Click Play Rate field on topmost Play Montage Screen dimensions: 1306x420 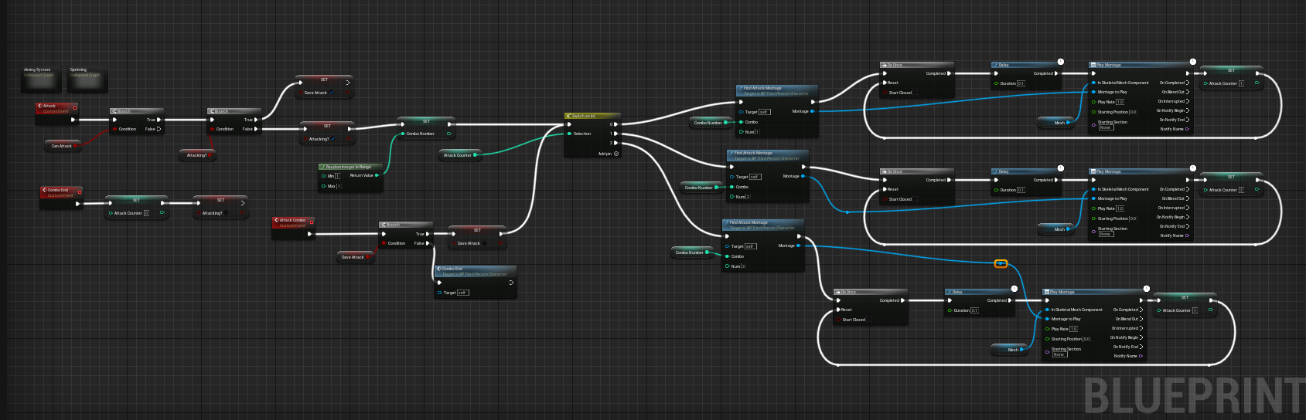point(1120,102)
